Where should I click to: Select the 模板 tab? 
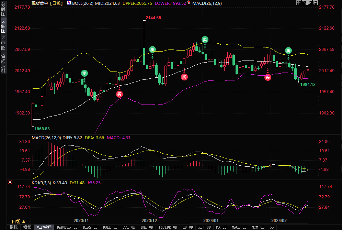tap(27, 227)
